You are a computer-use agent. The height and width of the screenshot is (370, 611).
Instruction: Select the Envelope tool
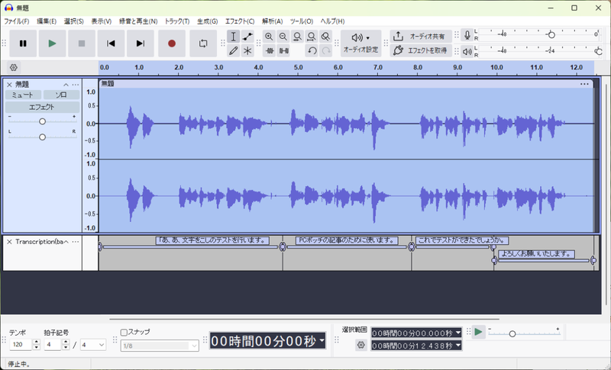coord(247,37)
